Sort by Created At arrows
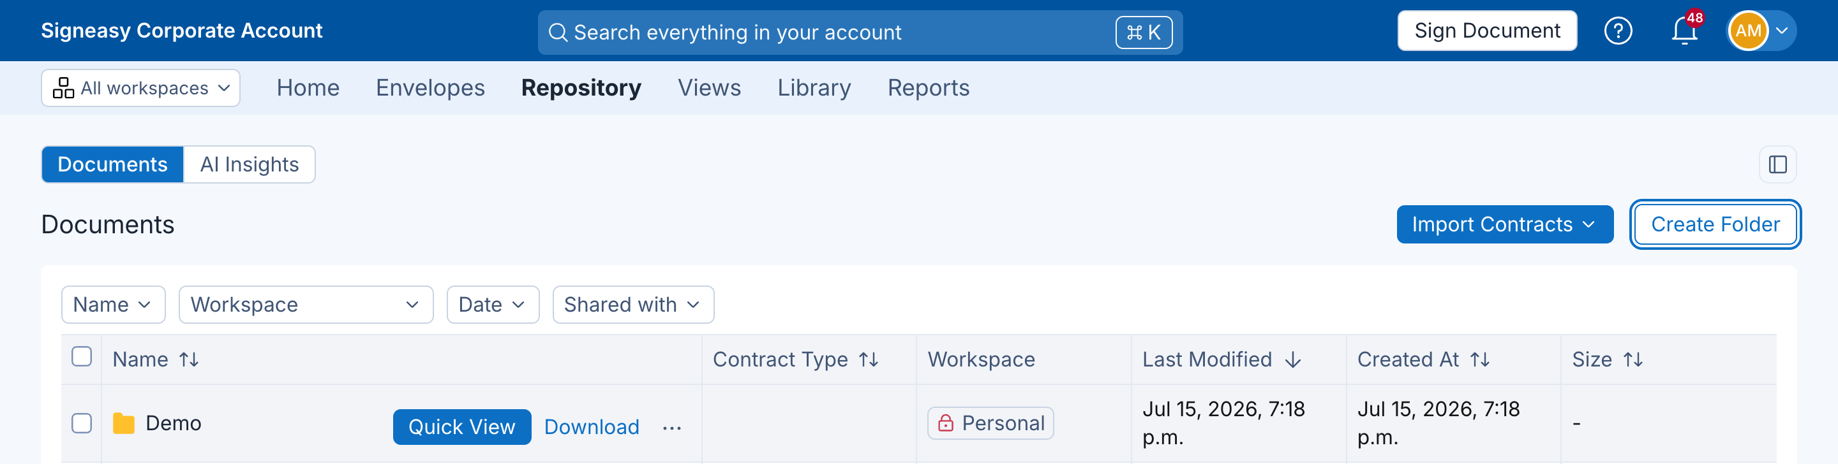This screenshot has height=464, width=1838. click(x=1480, y=359)
